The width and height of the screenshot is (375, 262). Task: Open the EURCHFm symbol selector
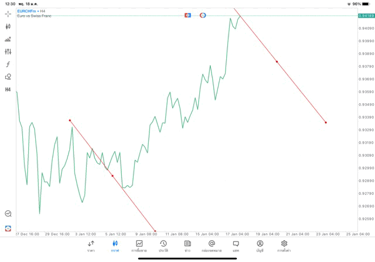click(x=27, y=11)
